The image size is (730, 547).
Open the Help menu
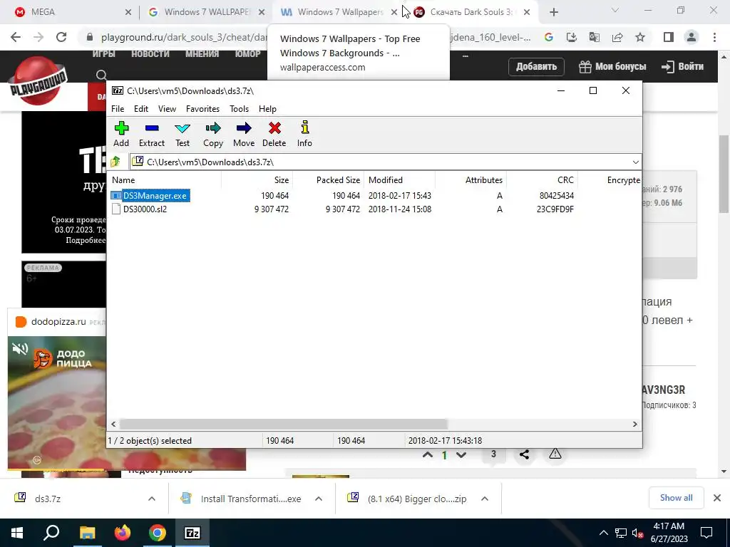tap(268, 109)
